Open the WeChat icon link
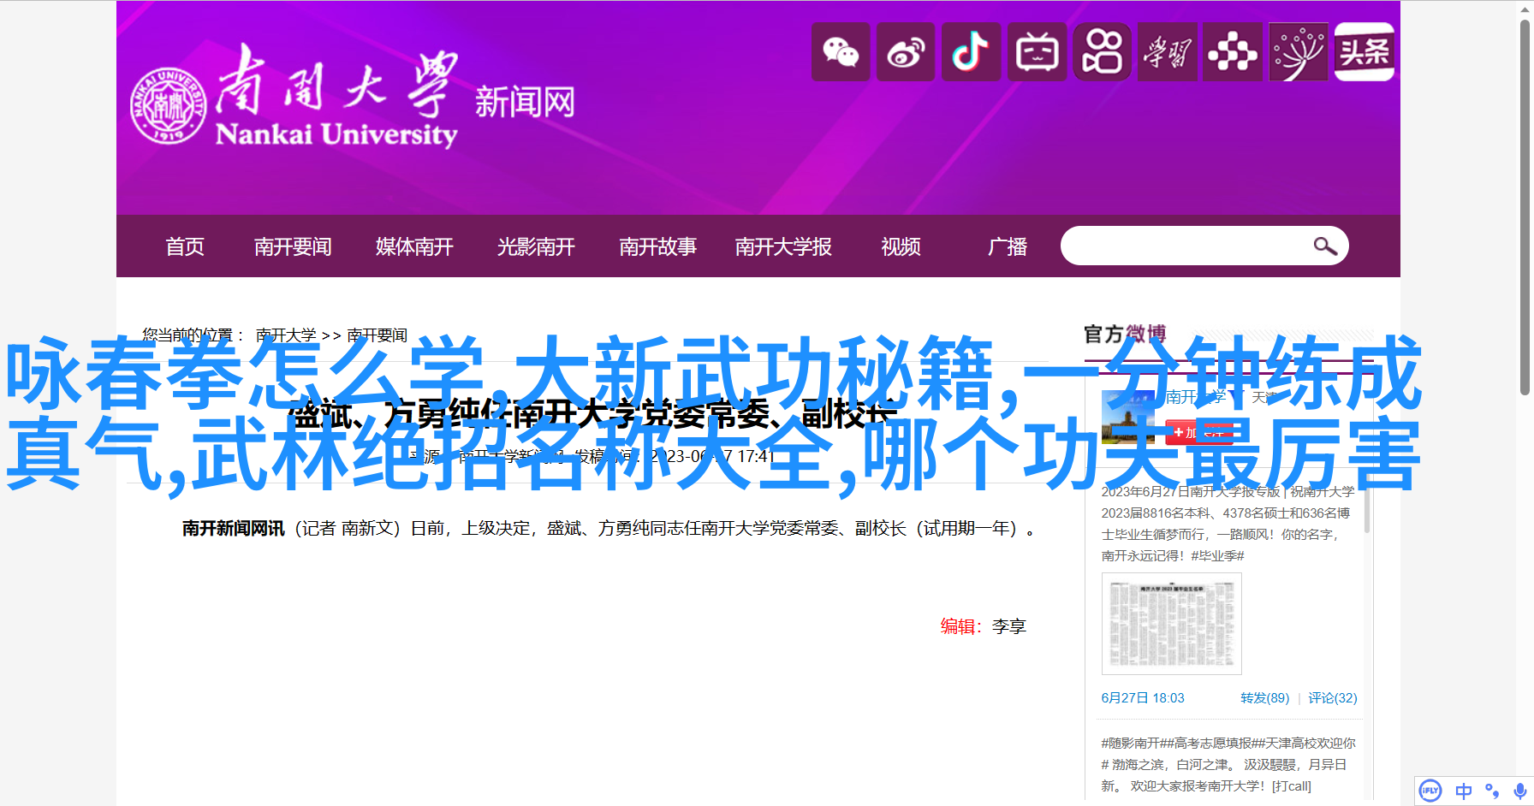1534x806 pixels. coord(841,52)
